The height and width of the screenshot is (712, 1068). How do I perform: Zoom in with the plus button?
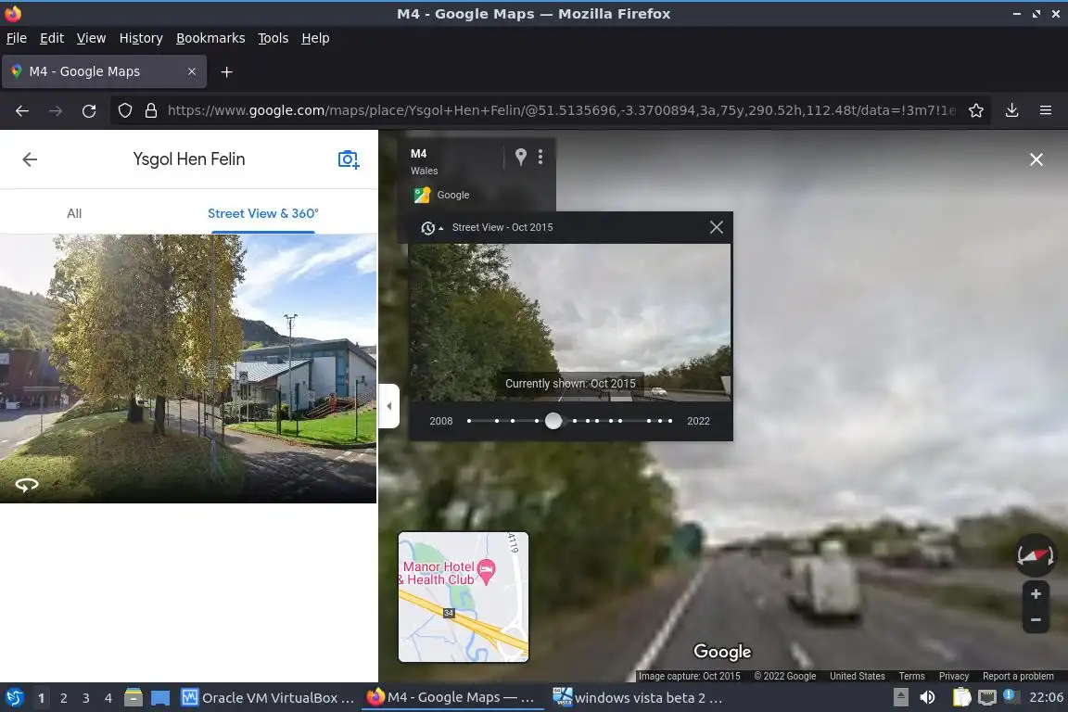[x=1036, y=594]
